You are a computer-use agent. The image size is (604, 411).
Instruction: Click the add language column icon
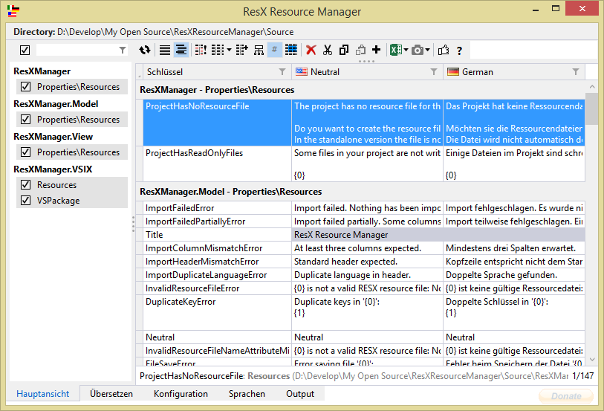tap(242, 50)
